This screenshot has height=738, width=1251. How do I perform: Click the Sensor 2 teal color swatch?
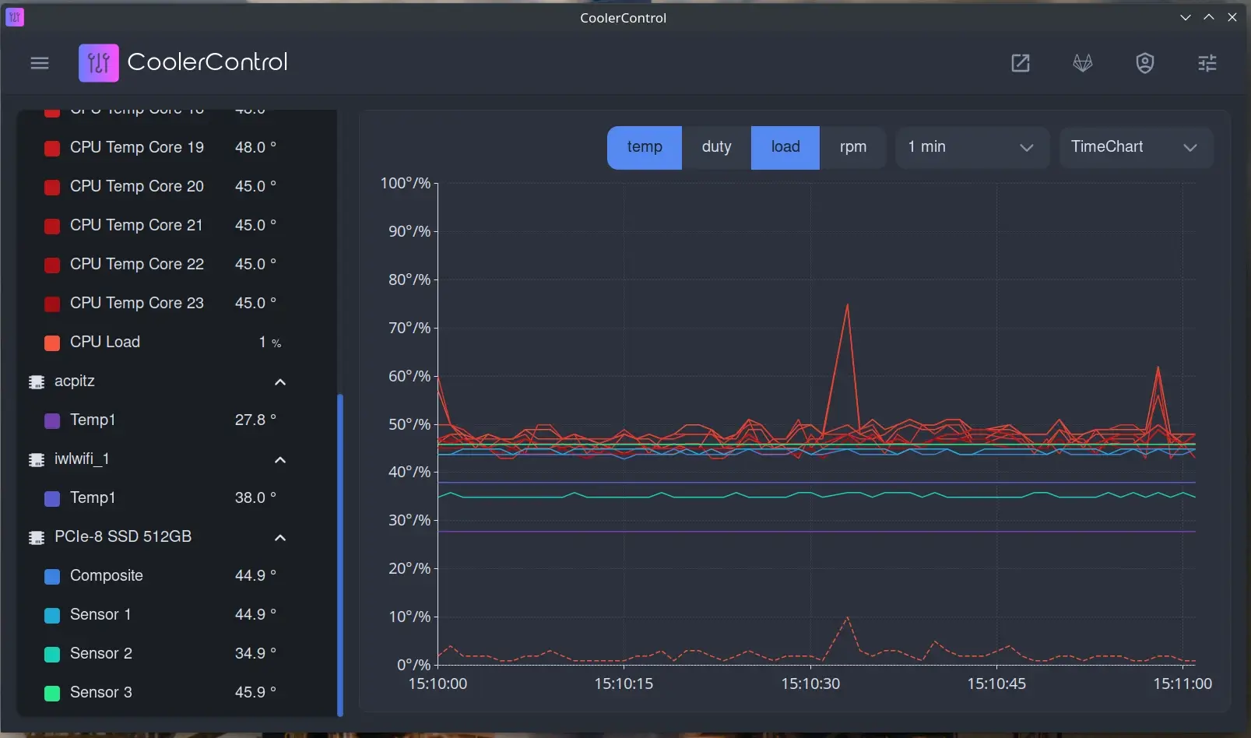click(x=52, y=655)
